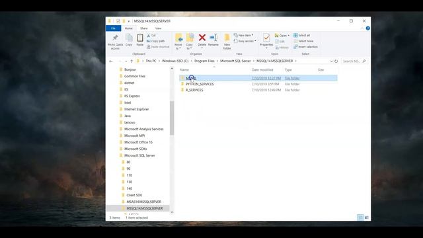This screenshot has height=238, width=423.
Task: Open Explorer Help question mark
Action: (367, 28)
